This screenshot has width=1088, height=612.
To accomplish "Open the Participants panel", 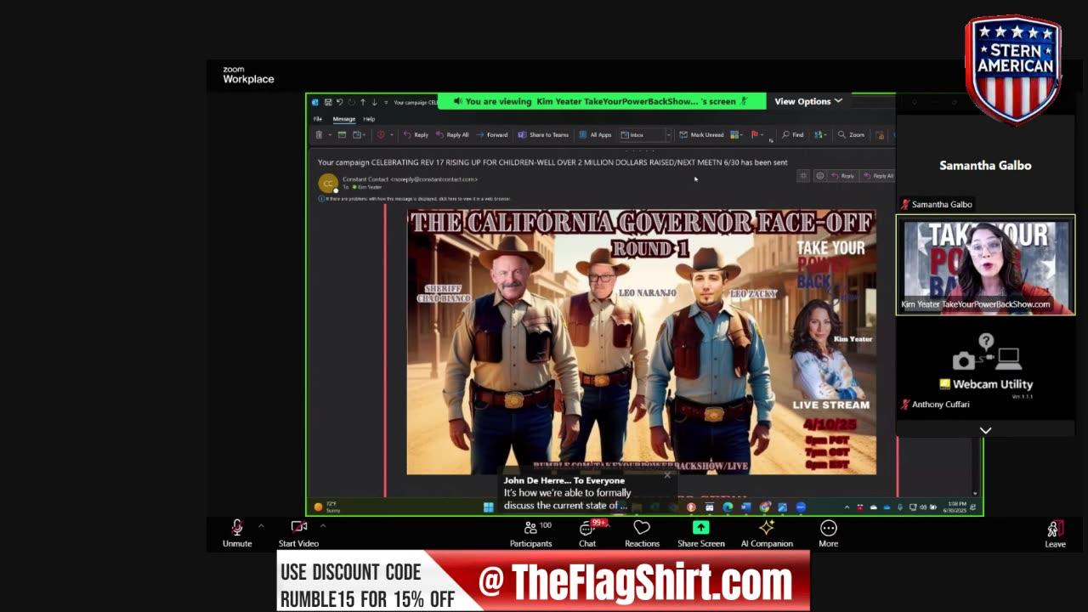I will click(531, 535).
